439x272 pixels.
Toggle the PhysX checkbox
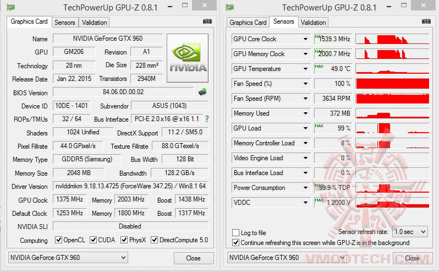(x=124, y=240)
